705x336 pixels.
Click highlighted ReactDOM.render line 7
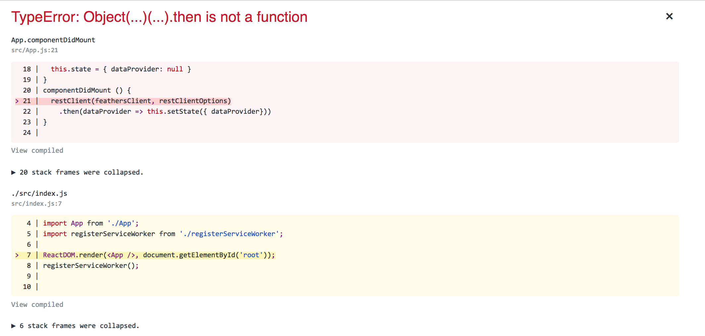click(x=158, y=255)
